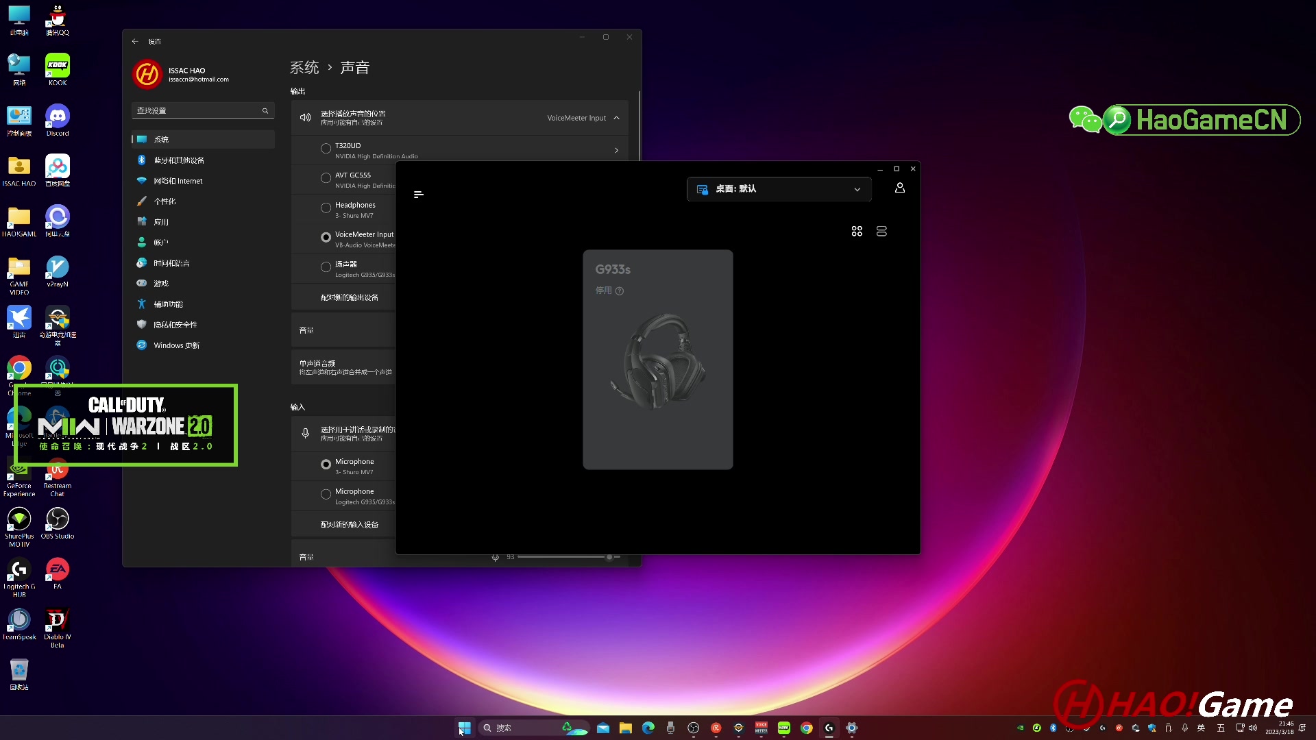Mute the input microphone icon
1316x740 pixels.
click(x=495, y=557)
